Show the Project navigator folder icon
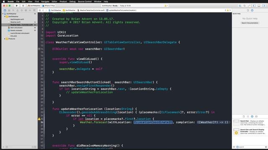The width and height of the screenshot is (268, 150). [5, 10]
